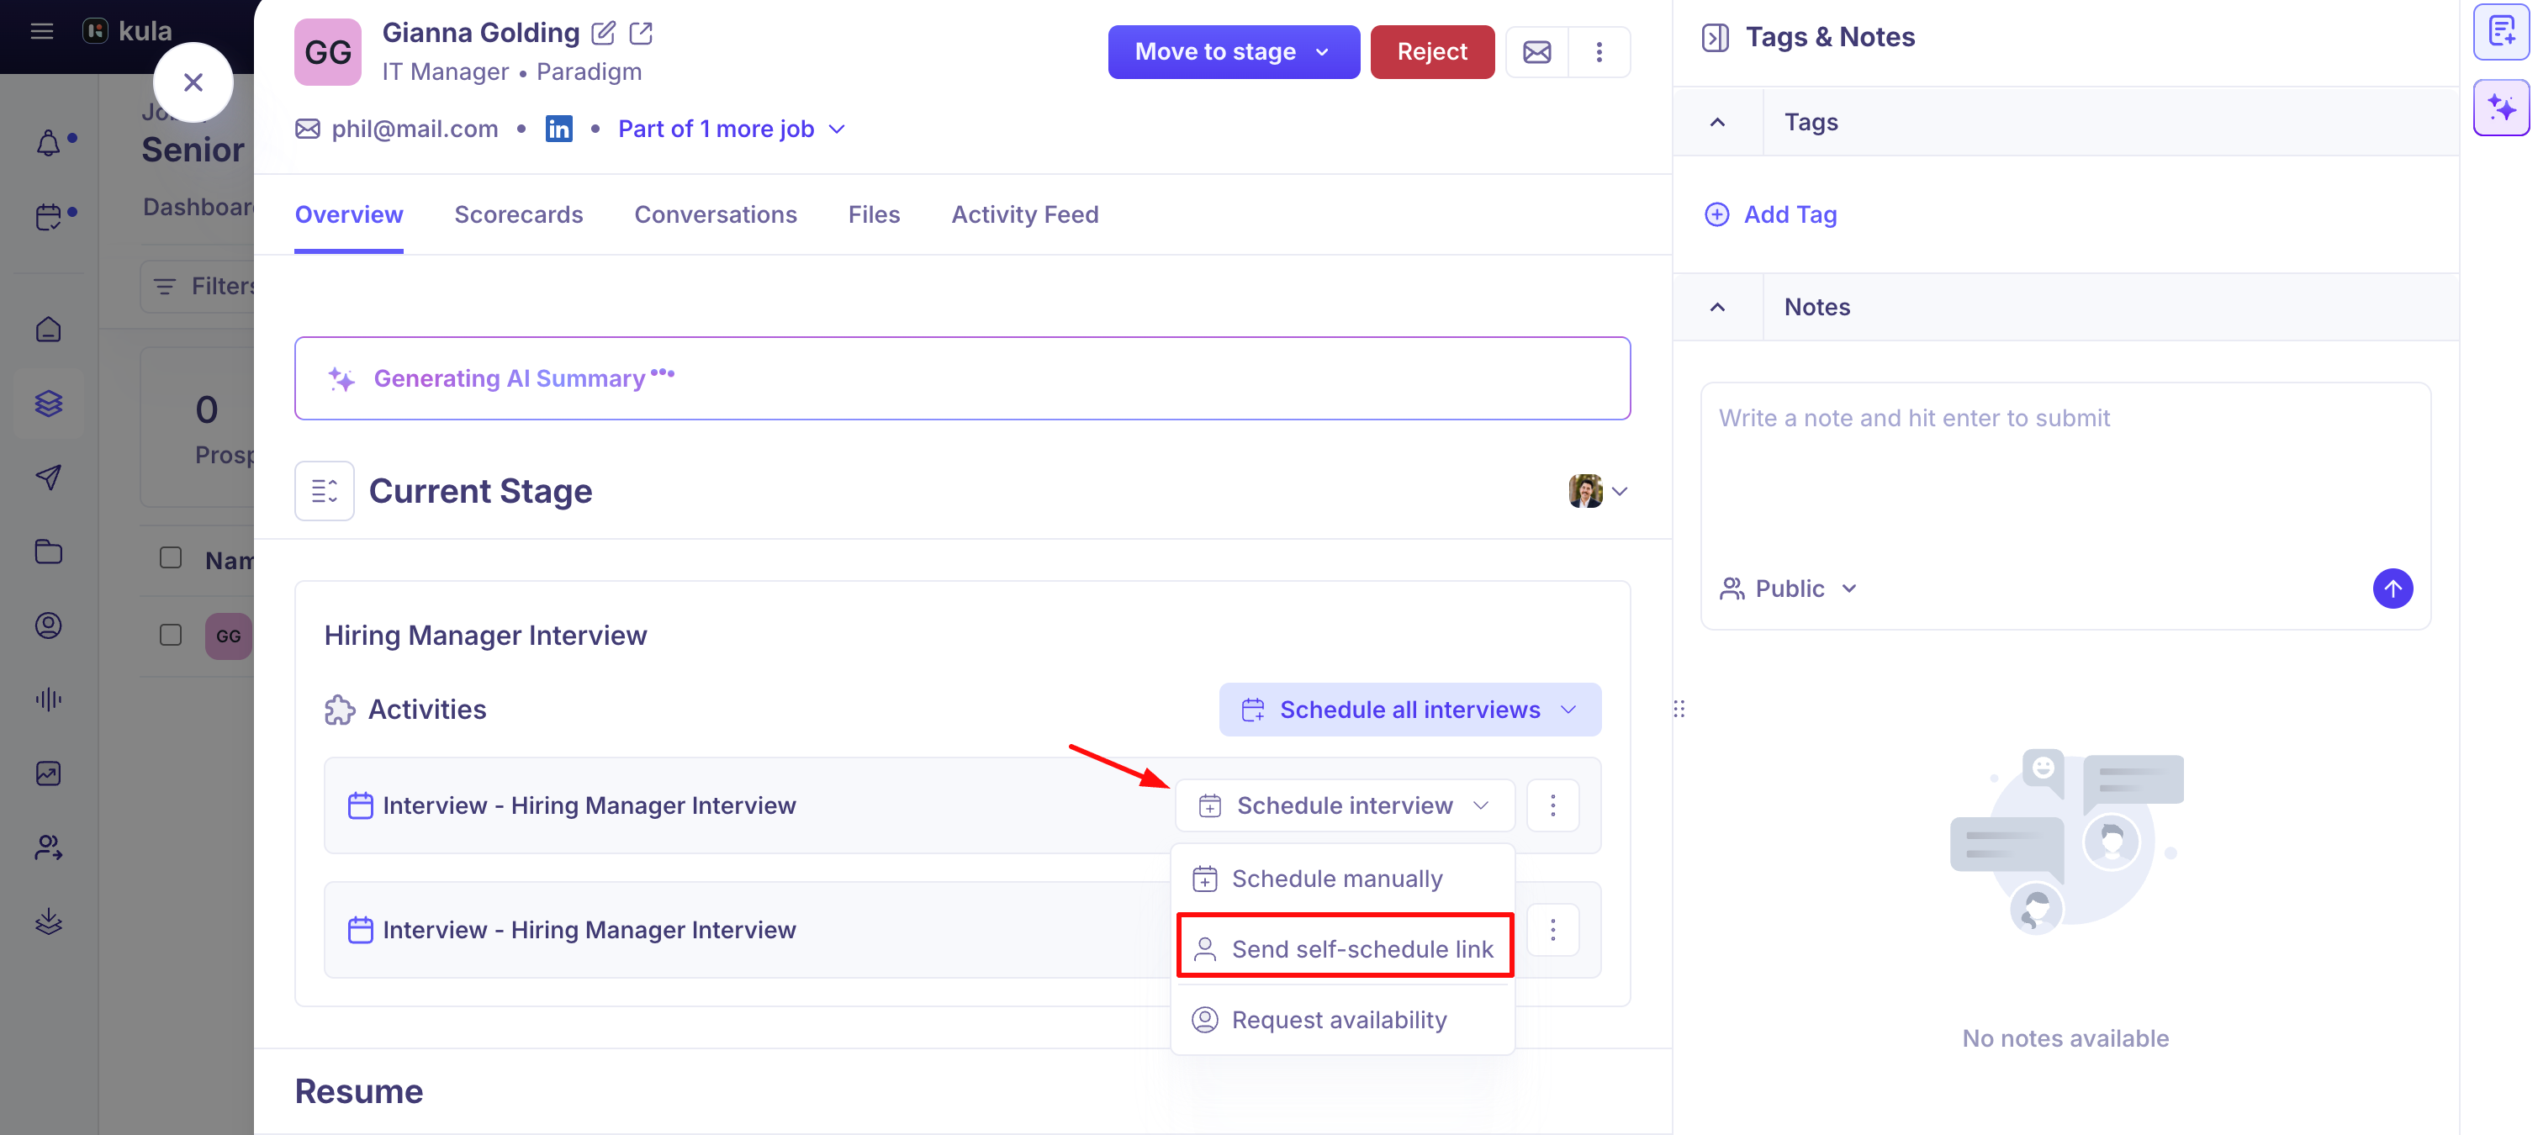Screen dimensions: 2538x1135
Task: Open more options kebab menu in header
Action: pyautogui.click(x=1599, y=51)
